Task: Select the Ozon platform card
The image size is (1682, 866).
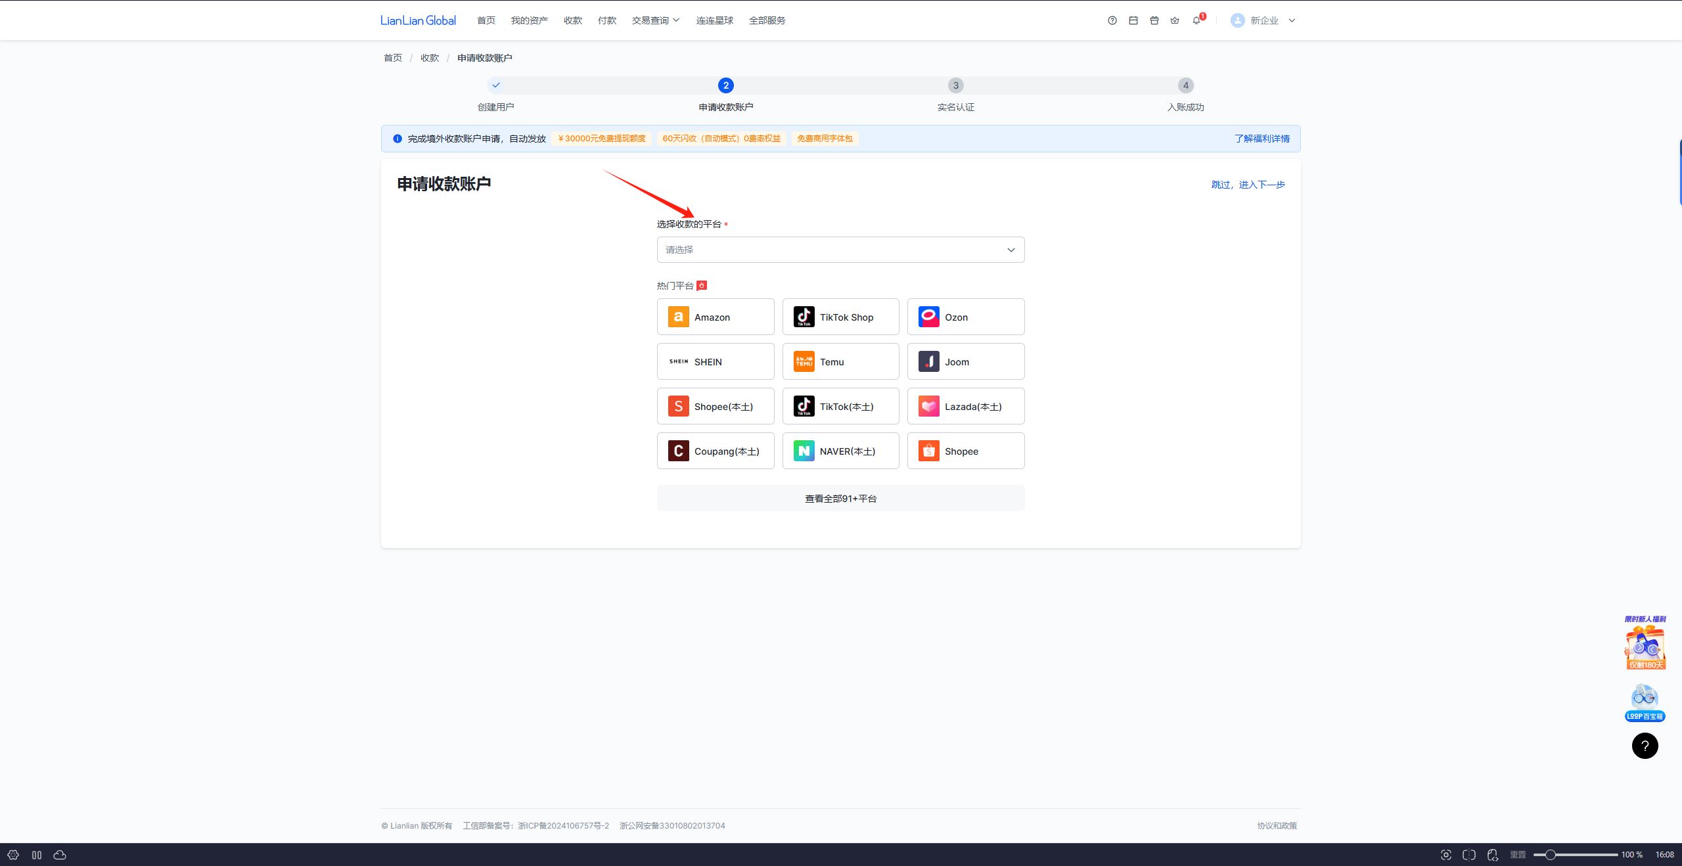Action: [x=966, y=317]
